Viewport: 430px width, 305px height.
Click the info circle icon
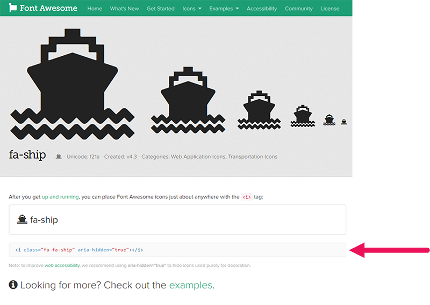[x=13, y=285]
